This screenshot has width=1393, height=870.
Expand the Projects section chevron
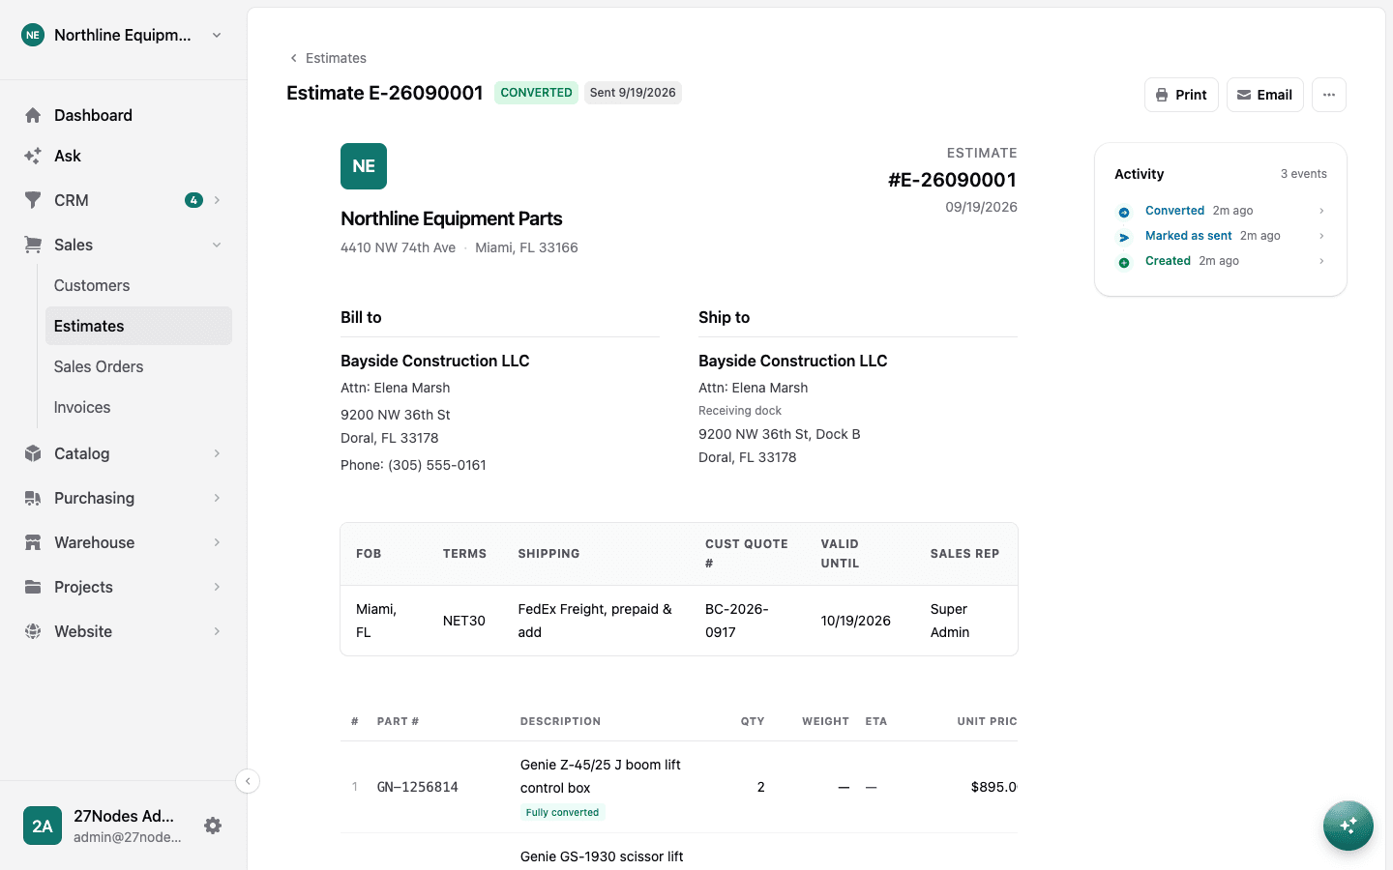click(x=217, y=587)
